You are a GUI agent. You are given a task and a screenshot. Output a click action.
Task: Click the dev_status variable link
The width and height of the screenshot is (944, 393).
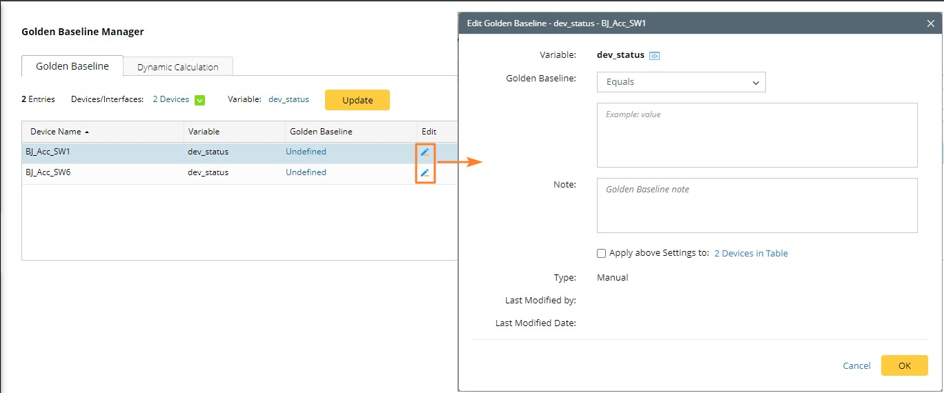288,99
